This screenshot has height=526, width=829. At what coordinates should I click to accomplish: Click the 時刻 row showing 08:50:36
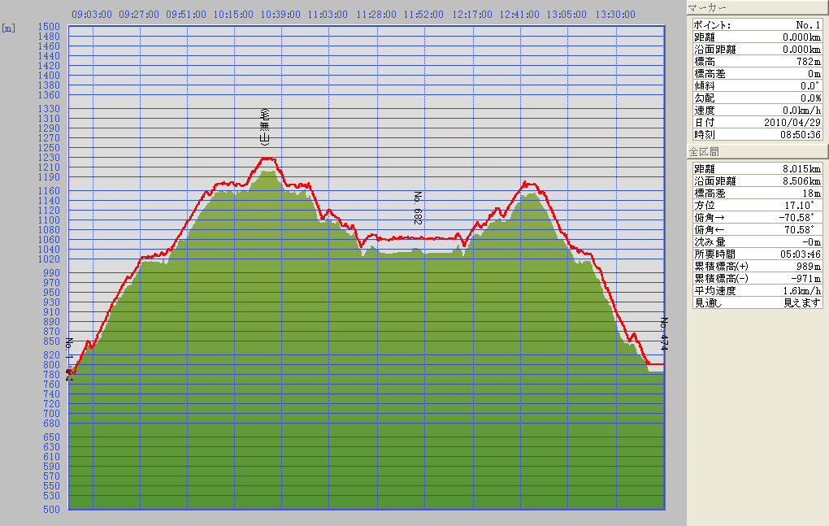click(757, 134)
